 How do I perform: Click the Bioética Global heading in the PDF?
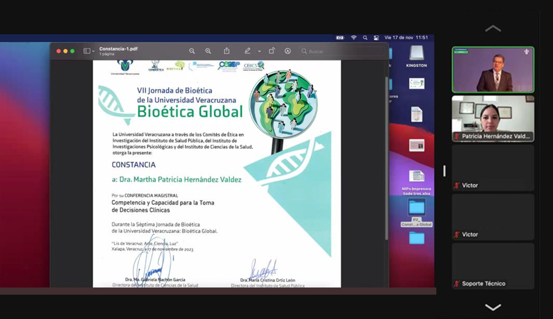click(x=190, y=111)
